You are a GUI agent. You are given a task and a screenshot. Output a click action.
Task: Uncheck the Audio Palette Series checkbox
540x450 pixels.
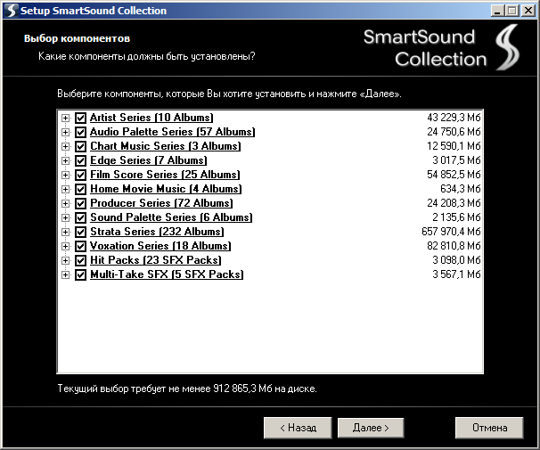[x=80, y=132]
